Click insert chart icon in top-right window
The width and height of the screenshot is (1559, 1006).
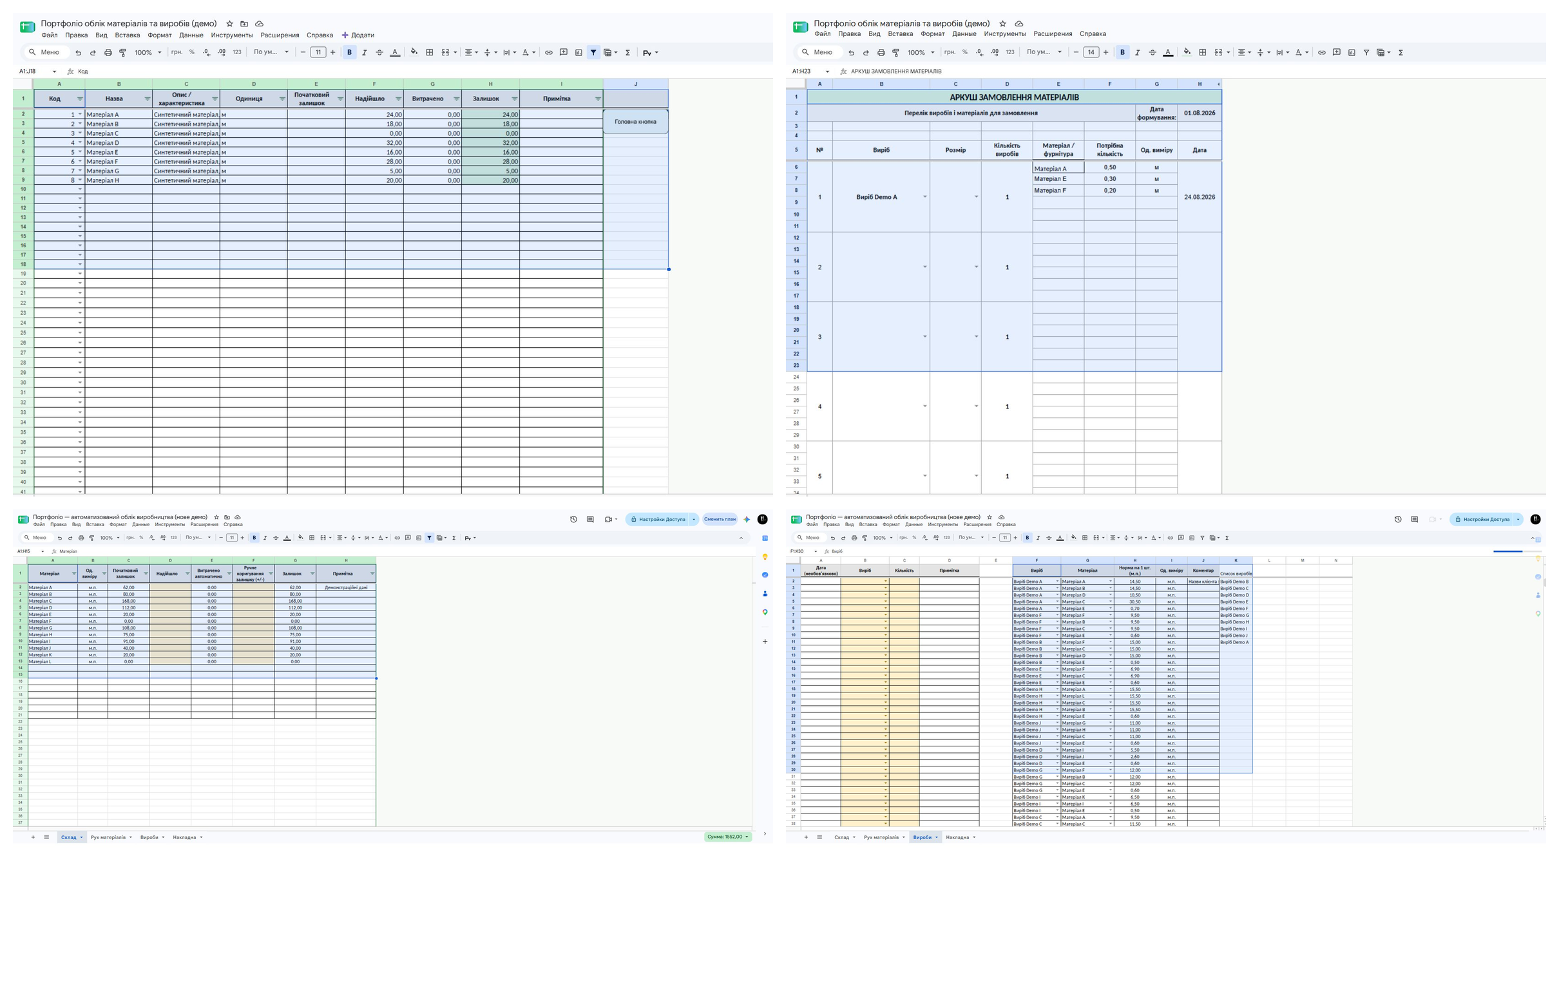click(1351, 52)
